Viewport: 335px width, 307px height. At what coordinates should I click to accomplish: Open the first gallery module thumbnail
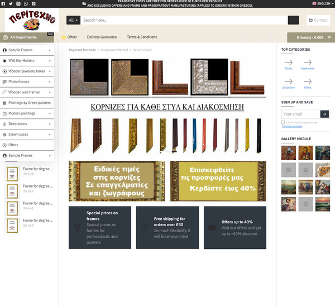pos(289,153)
